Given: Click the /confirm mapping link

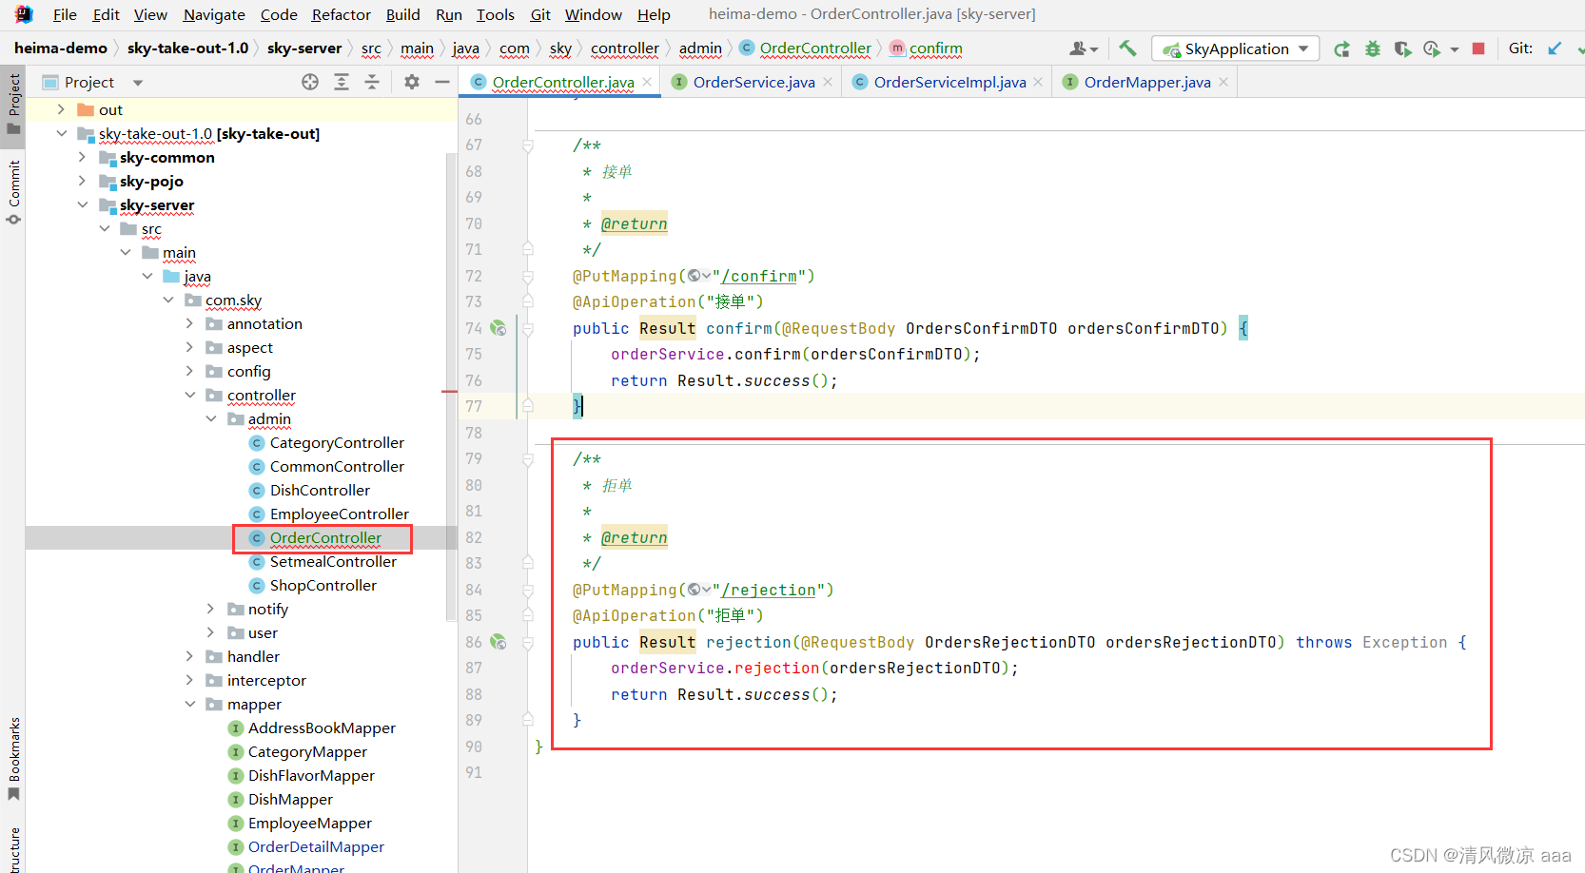Looking at the screenshot, I should 759,276.
